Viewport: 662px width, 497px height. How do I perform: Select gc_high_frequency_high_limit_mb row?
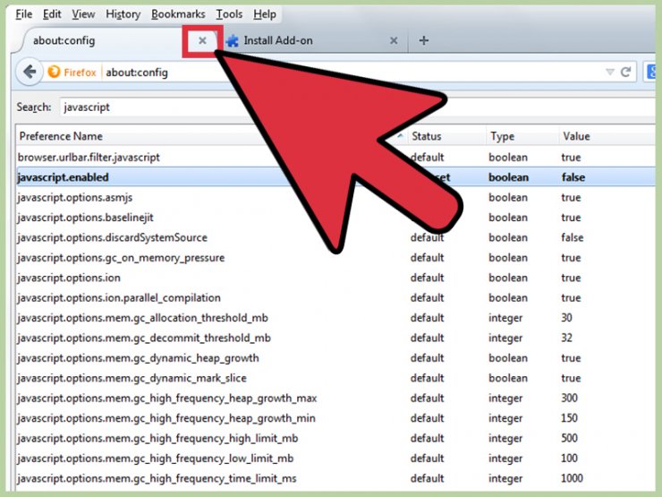pyautogui.click(x=335, y=438)
